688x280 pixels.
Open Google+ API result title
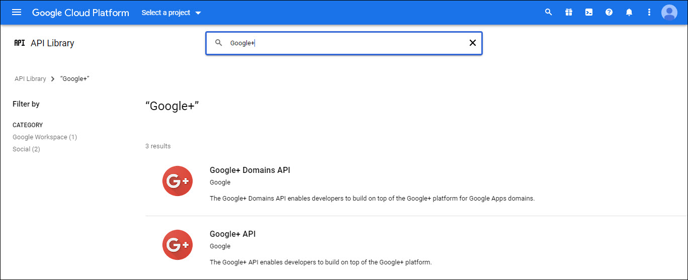[x=232, y=234]
